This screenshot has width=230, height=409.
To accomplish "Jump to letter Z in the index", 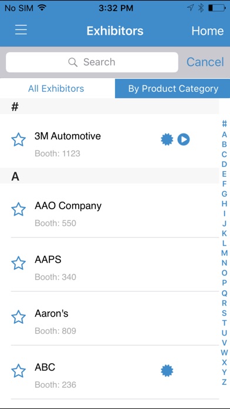I will coord(224,382).
